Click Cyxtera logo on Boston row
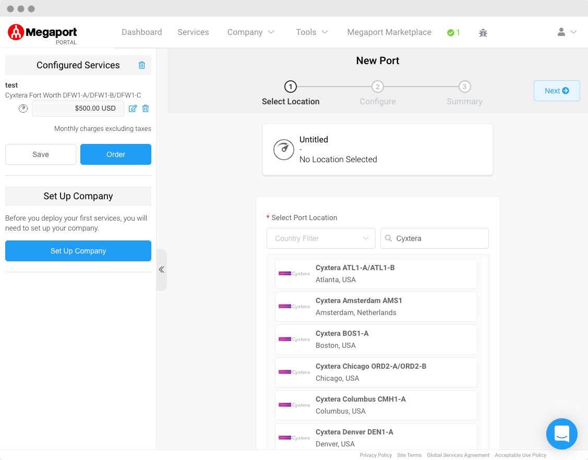The width and height of the screenshot is (588, 460). pos(294,340)
